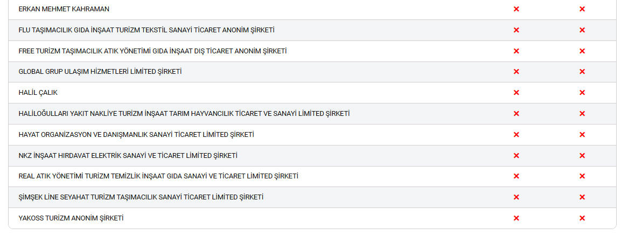Screen dimensions: 621x235
Task: Click second red X in HALİLOĞULLARI YAKIT row
Action: pyautogui.click(x=582, y=114)
